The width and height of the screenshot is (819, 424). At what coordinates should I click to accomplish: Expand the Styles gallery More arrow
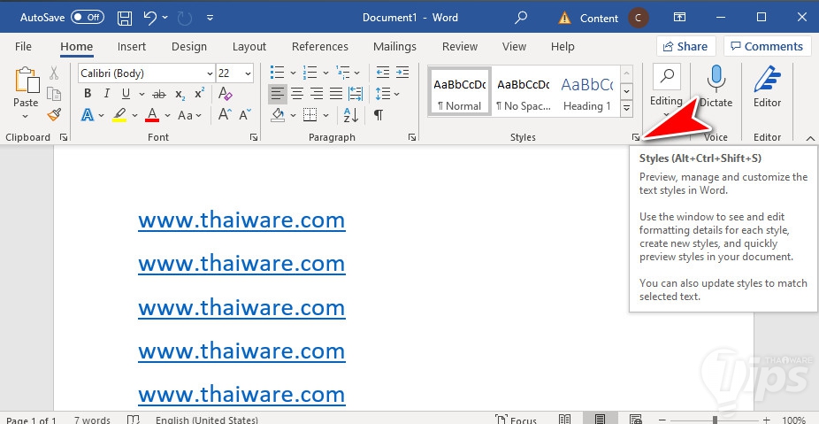[x=627, y=109]
